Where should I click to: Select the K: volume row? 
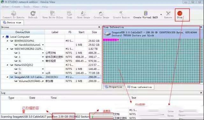pyautogui.click(x=51, y=61)
